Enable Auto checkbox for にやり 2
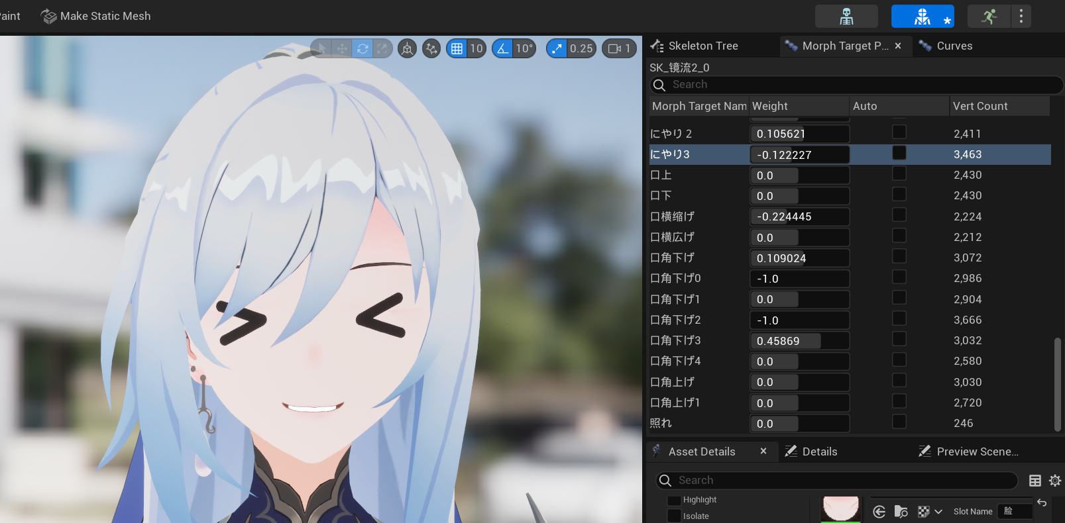Image resolution: width=1065 pixels, height=523 pixels. point(899,132)
